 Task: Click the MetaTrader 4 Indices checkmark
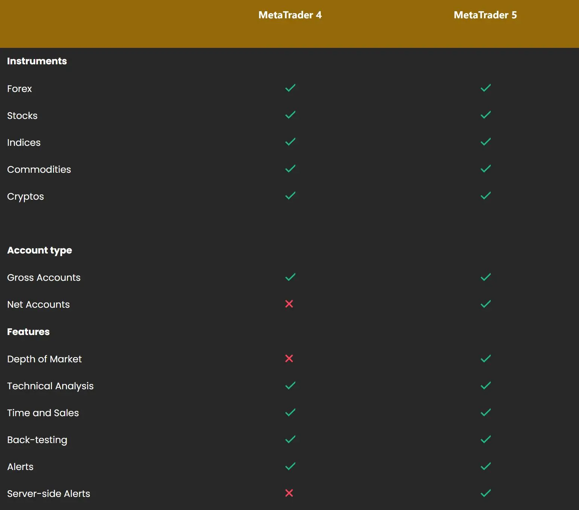[x=290, y=142]
